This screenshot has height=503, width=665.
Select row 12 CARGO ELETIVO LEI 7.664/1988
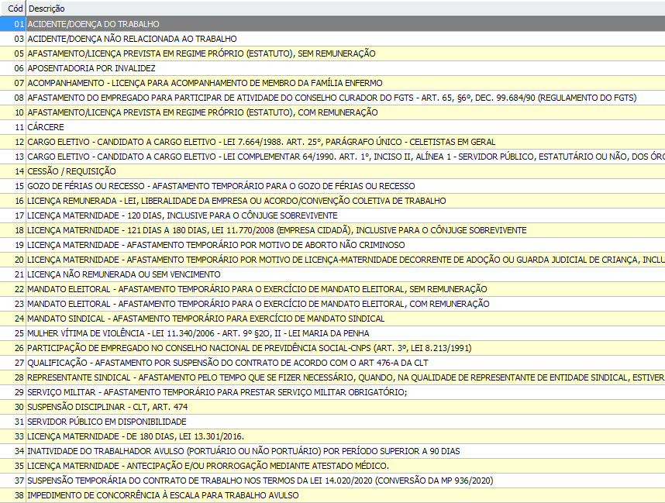332,142
